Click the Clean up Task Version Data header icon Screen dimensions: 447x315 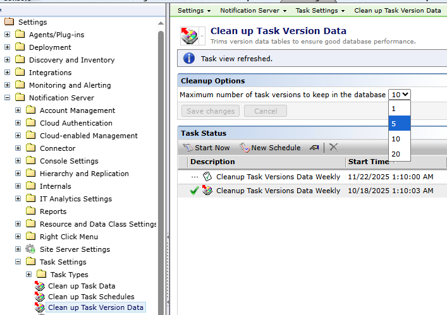[x=190, y=36]
